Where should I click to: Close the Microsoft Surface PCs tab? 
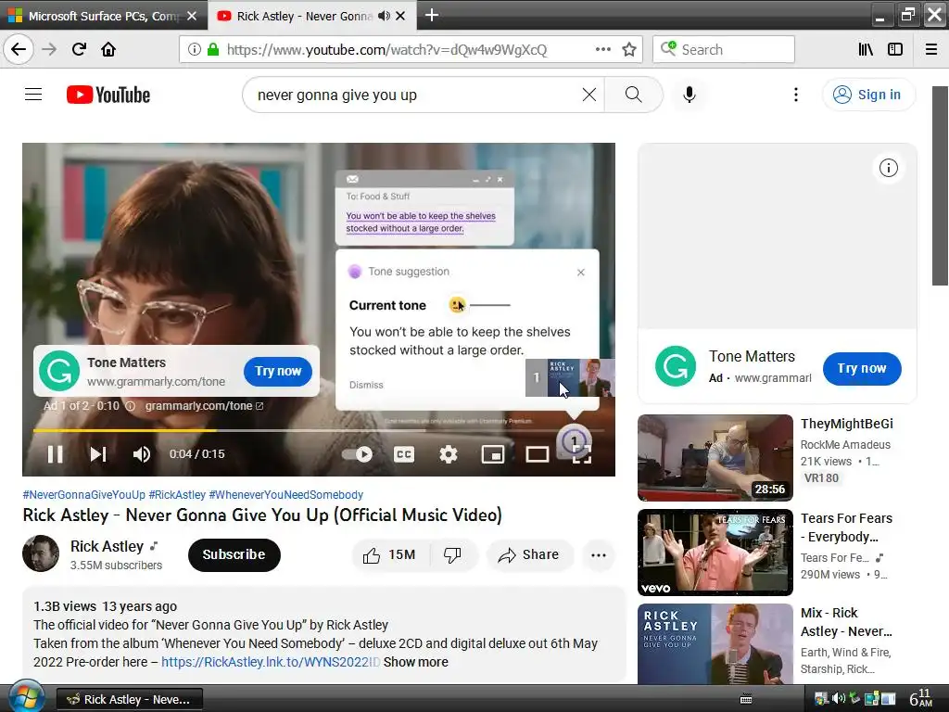[192, 16]
